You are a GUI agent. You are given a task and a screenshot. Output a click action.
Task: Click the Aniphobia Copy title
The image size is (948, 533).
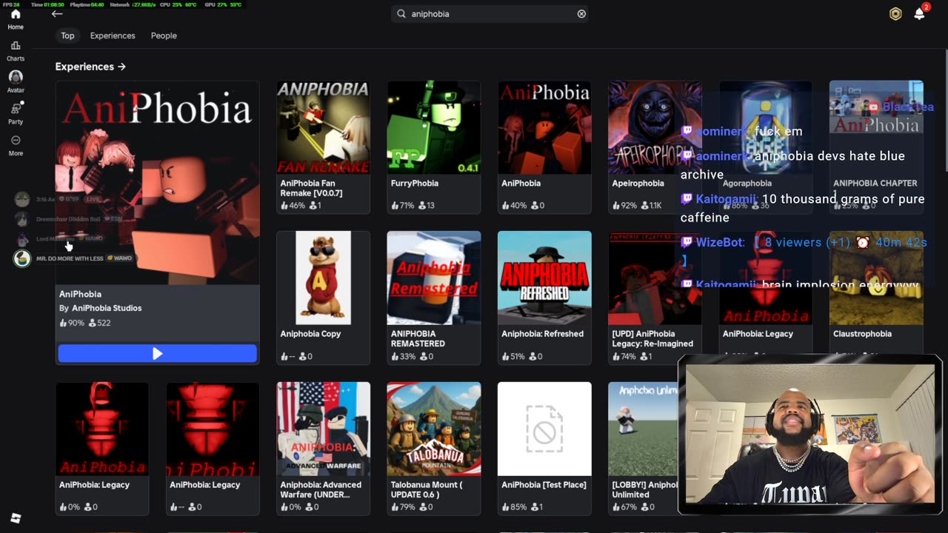(x=310, y=334)
